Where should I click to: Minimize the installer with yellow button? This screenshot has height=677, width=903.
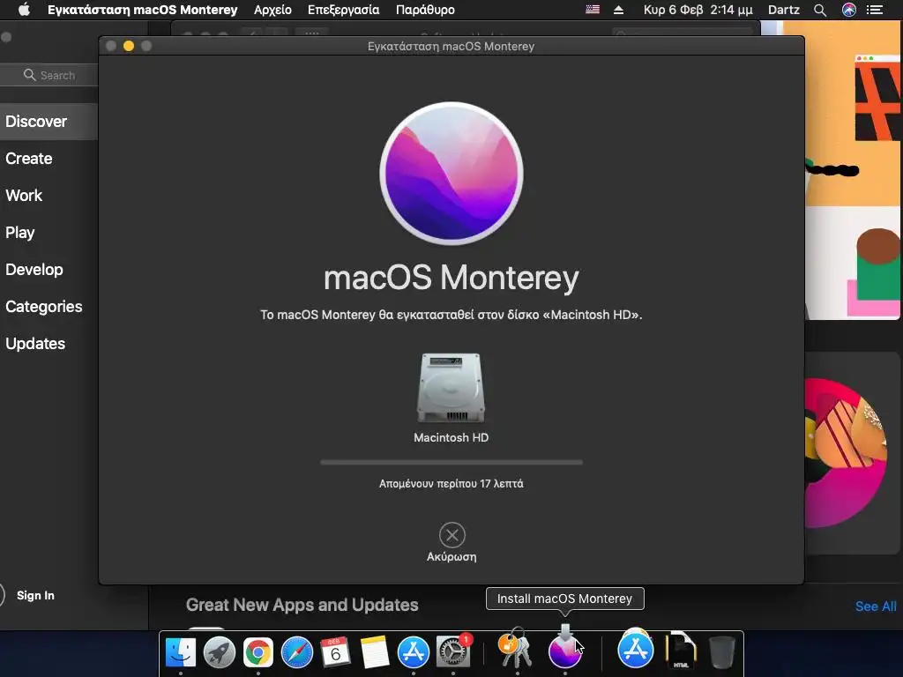[x=129, y=46]
